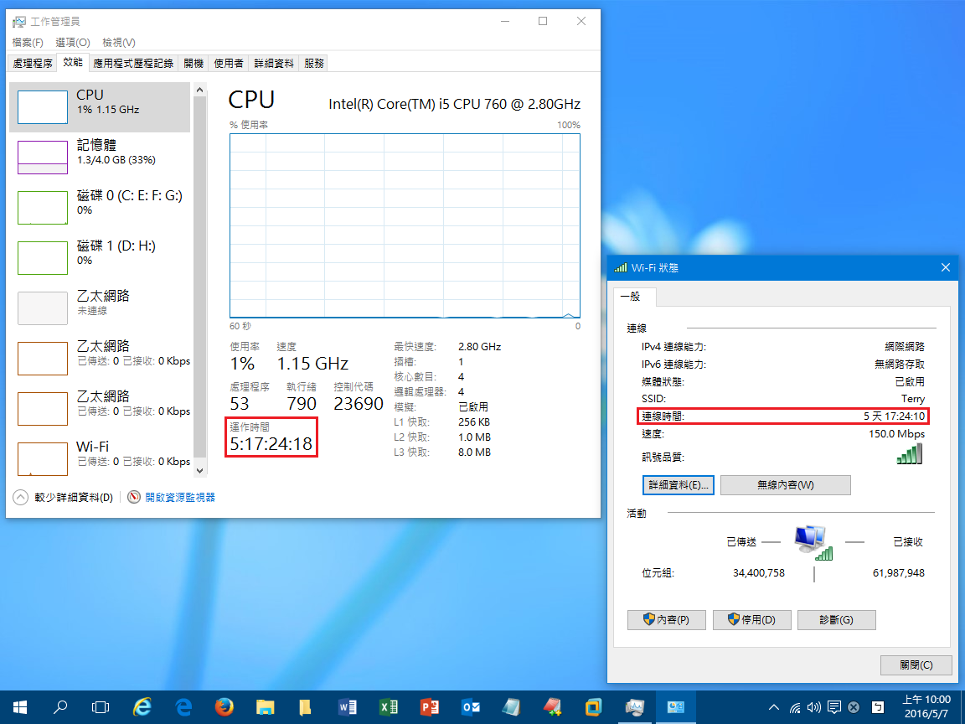Switch to the 詳細資料 tab
This screenshot has height=724, width=965.
(x=274, y=64)
